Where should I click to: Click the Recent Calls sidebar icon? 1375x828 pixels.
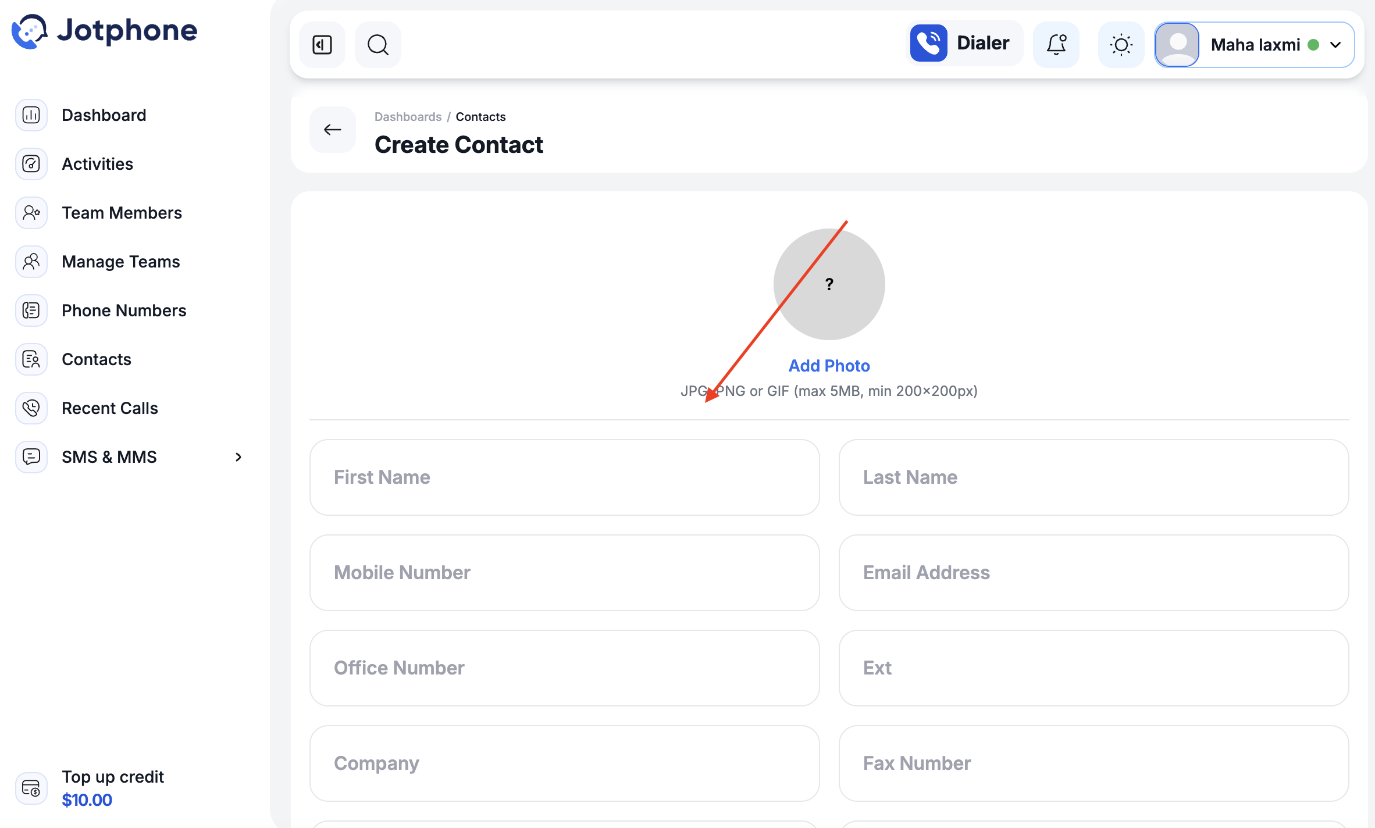[x=31, y=408]
